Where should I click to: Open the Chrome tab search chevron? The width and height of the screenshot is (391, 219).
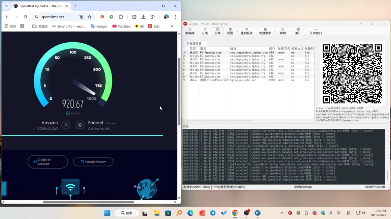(x=6, y=6)
